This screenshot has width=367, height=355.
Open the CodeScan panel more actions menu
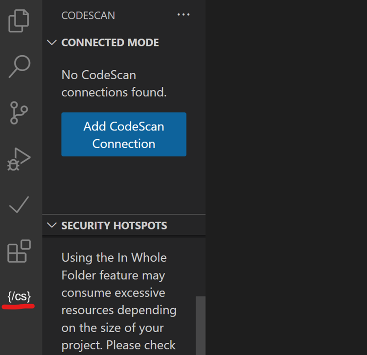183,15
